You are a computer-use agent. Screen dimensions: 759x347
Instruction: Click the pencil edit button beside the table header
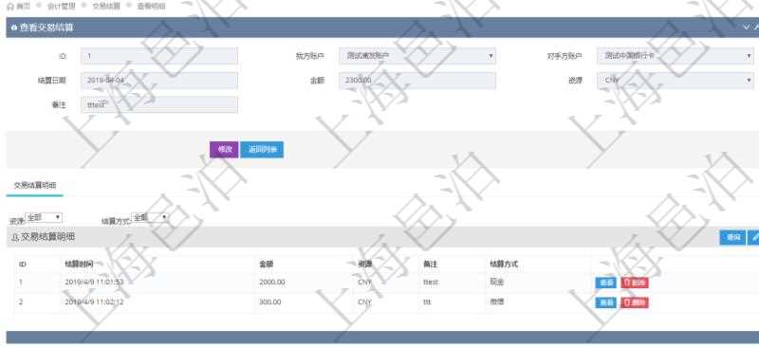pos(753,237)
